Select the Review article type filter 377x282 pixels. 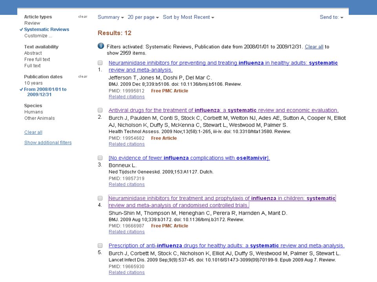pyautogui.click(x=32, y=23)
